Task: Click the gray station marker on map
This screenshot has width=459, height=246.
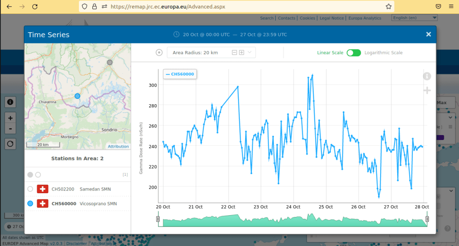Action: [x=110, y=62]
